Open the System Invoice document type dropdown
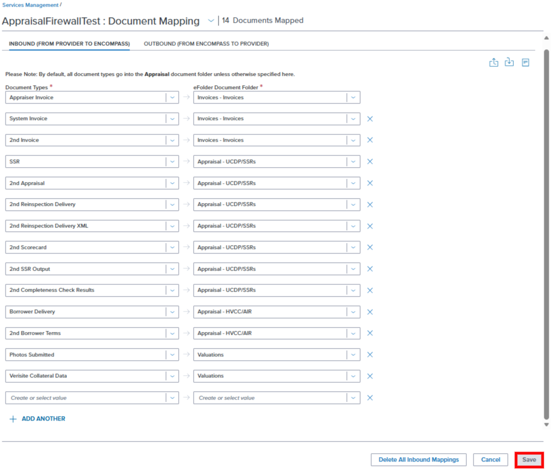Viewport: 552px width, 472px height. [x=172, y=119]
